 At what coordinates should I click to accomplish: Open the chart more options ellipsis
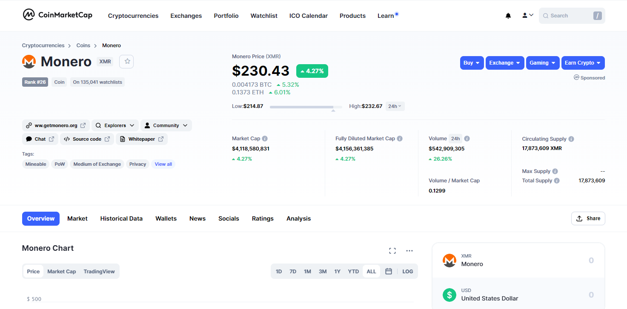[409, 251]
